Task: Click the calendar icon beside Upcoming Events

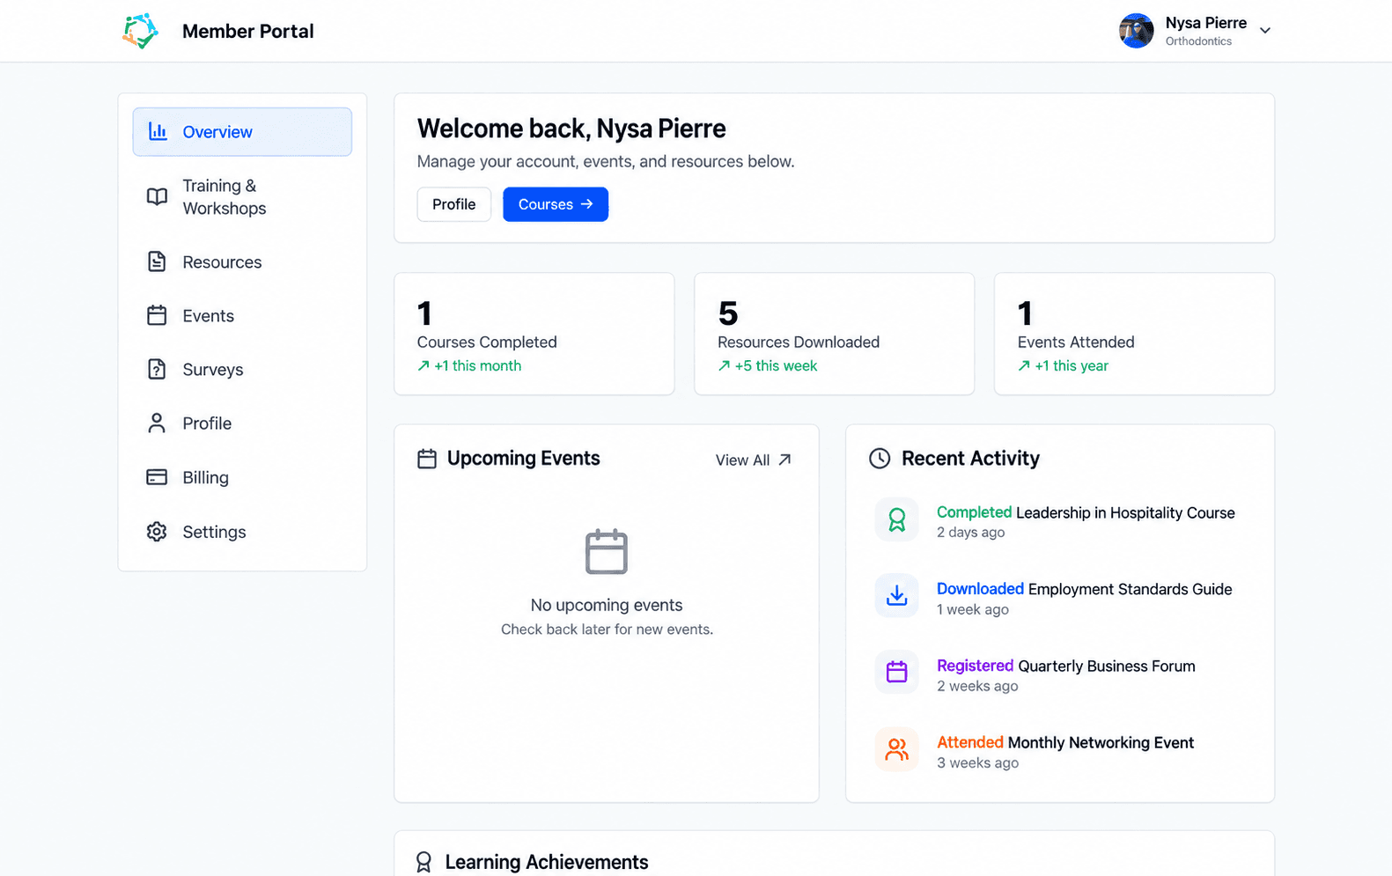Action: tap(427, 459)
